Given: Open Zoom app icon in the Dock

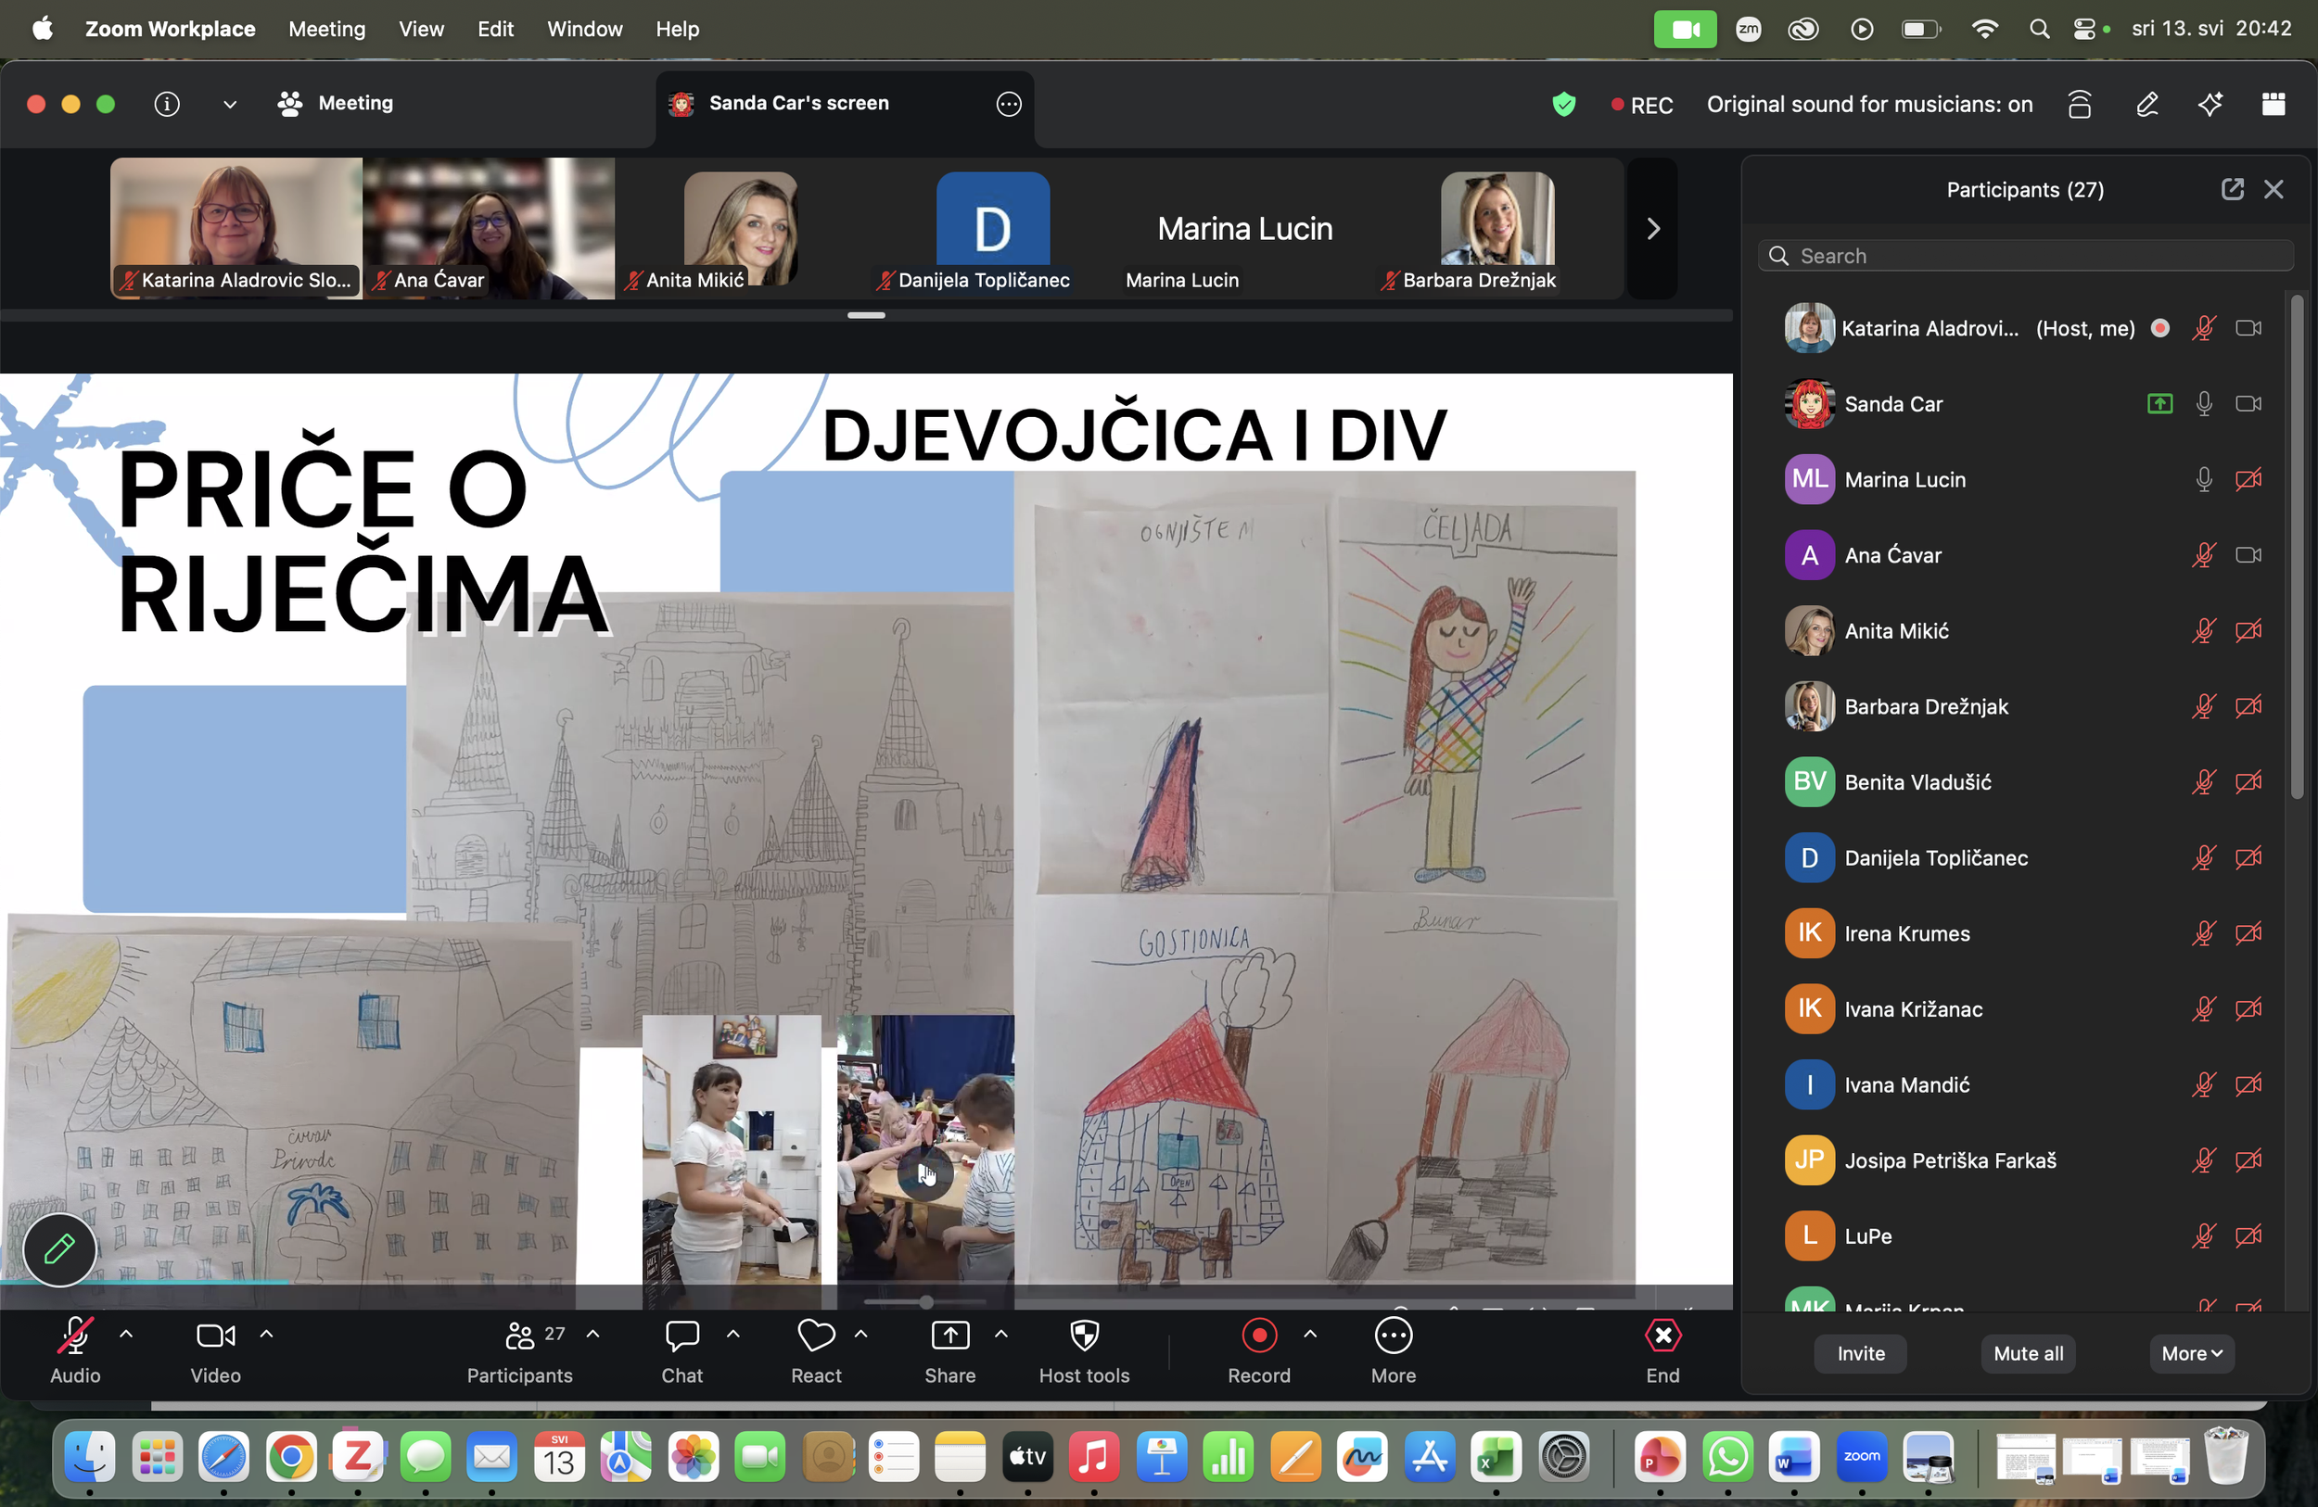Looking at the screenshot, I should coord(1861,1457).
